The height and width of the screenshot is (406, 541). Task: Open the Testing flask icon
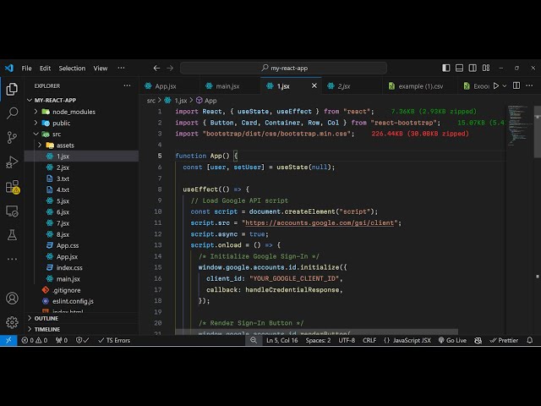click(12, 234)
